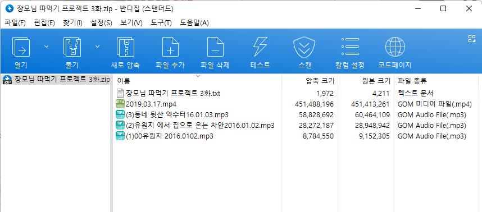482x212 pixels.
Task: Select file (2)유원지 에서 집으로 오는 차안2016.01.02.mp3
Action: [x=200, y=126]
